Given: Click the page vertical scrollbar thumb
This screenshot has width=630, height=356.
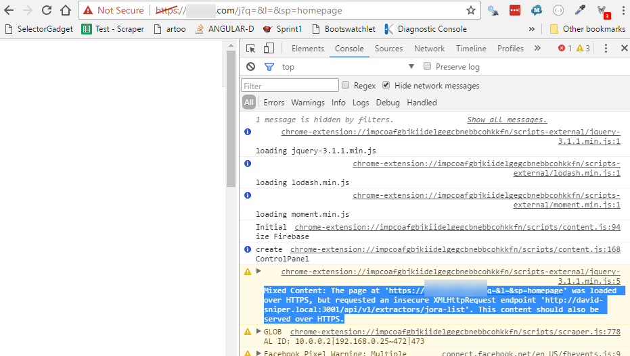Looking at the screenshot, I should (231, 119).
